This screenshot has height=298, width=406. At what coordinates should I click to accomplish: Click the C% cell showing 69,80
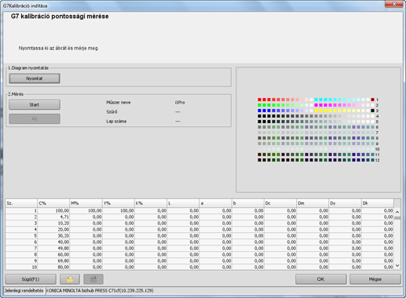pos(53,260)
